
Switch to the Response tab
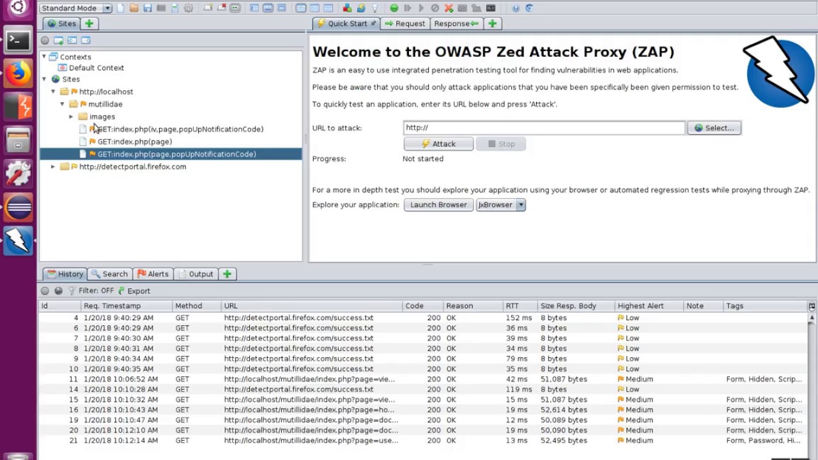pos(456,24)
